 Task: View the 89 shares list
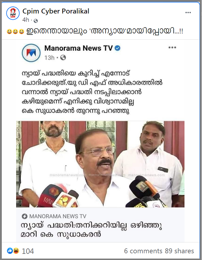179,251
